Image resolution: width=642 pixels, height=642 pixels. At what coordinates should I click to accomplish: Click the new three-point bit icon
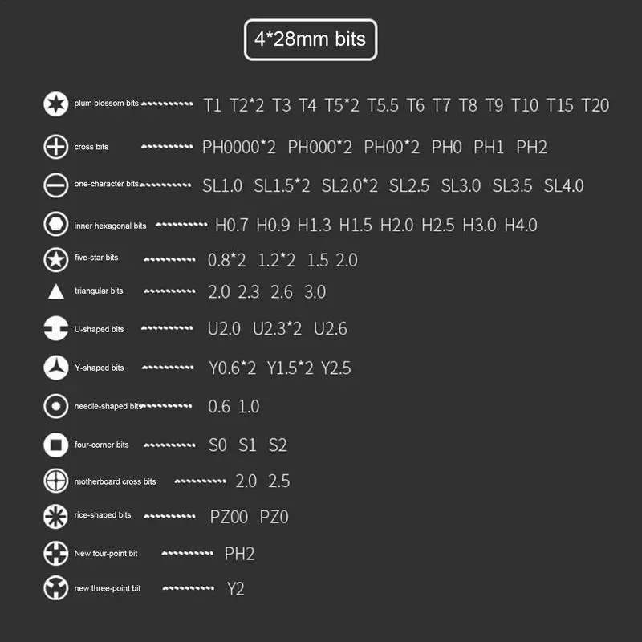(55, 588)
